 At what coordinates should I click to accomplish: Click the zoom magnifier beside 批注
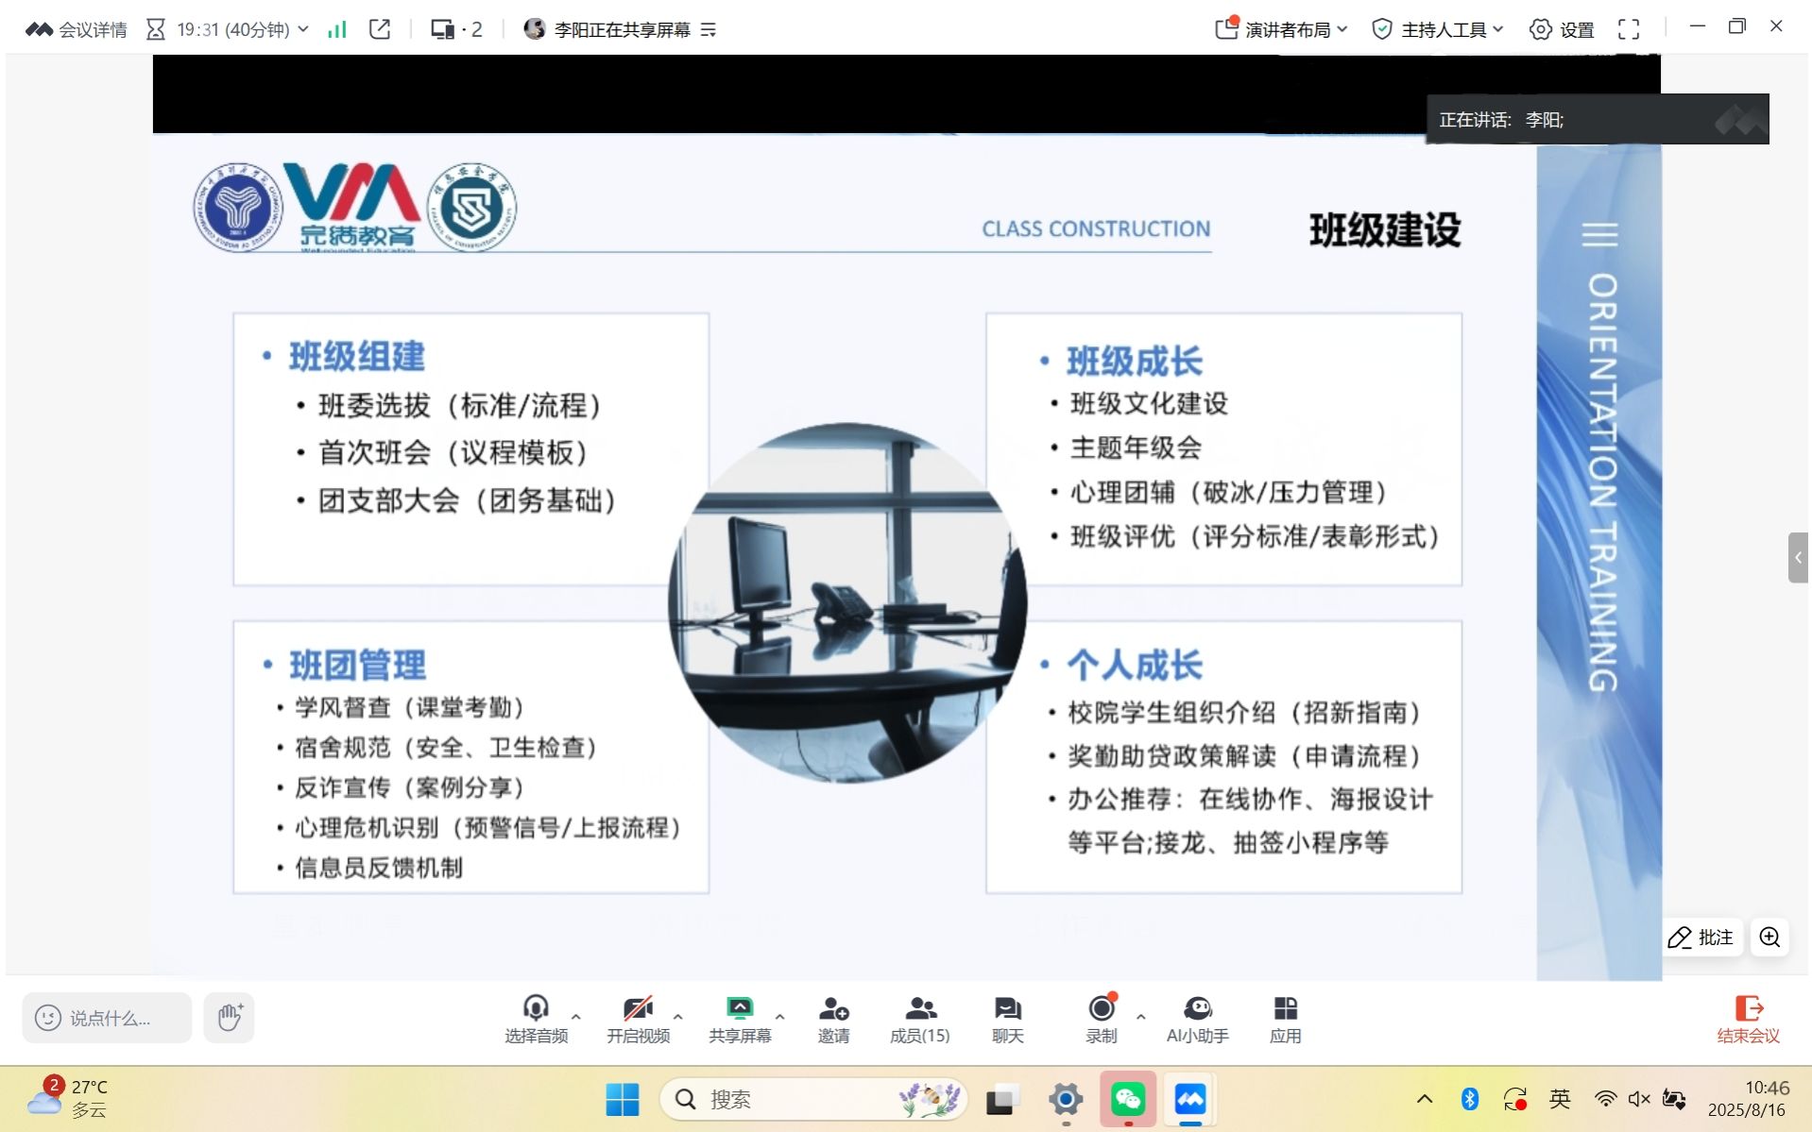(1769, 938)
